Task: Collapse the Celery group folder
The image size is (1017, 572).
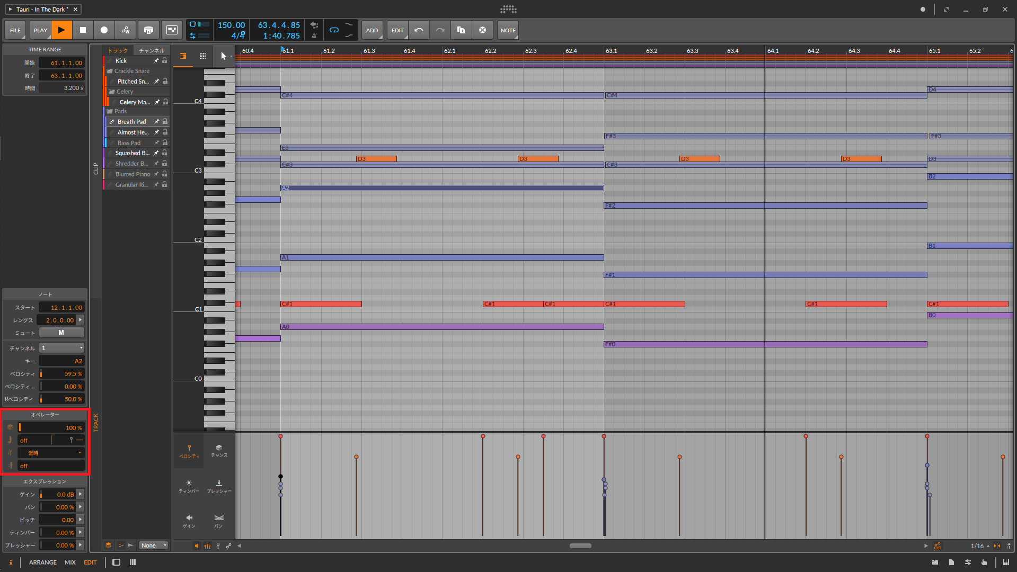Action: tap(112, 92)
